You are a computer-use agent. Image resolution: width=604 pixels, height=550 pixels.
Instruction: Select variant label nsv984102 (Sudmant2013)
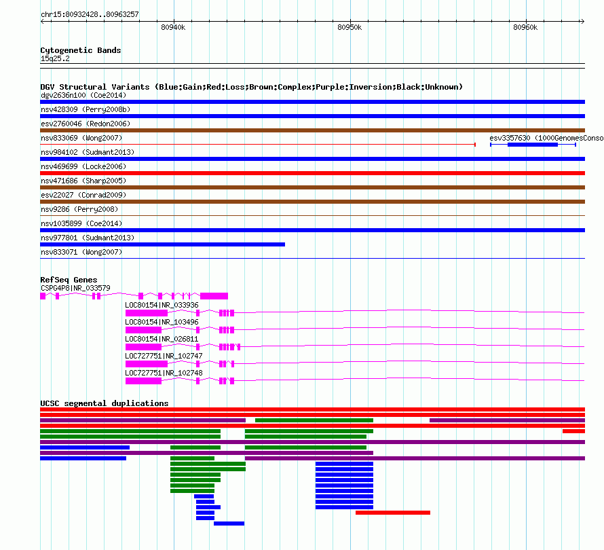[88, 152]
